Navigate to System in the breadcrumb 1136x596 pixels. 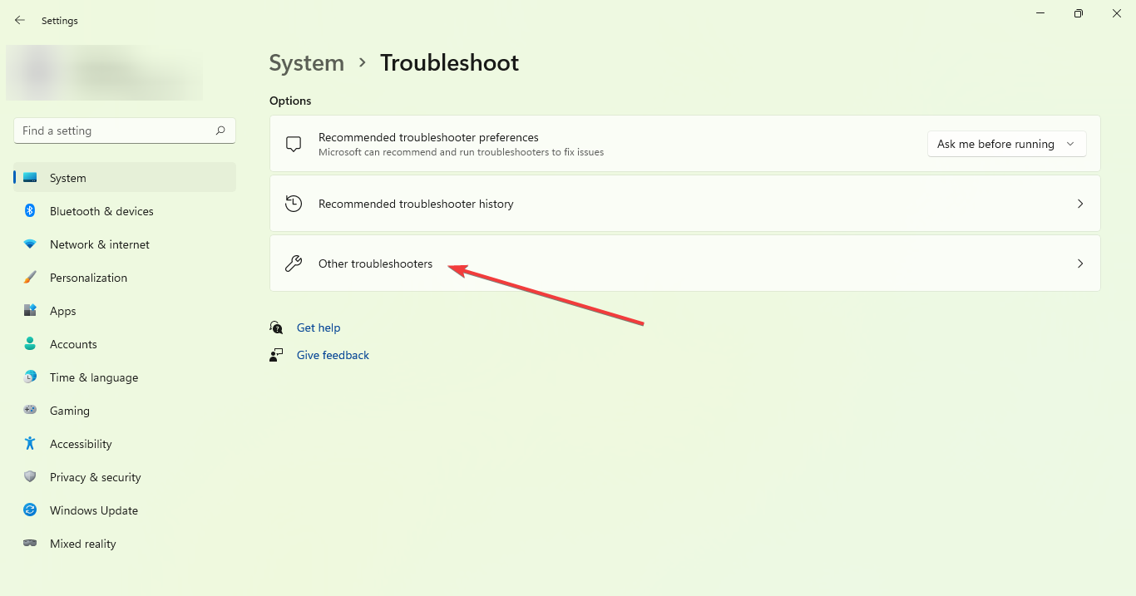click(306, 63)
